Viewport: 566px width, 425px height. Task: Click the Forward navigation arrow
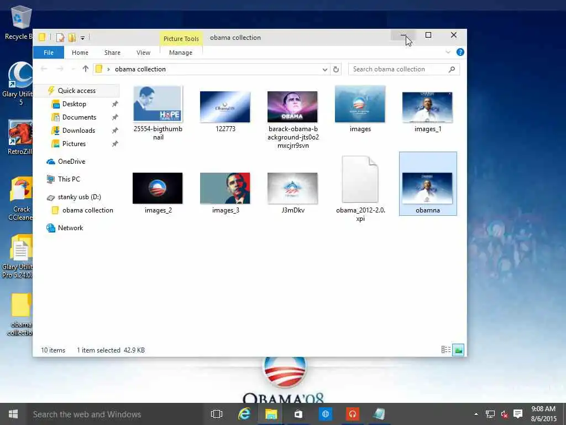60,69
